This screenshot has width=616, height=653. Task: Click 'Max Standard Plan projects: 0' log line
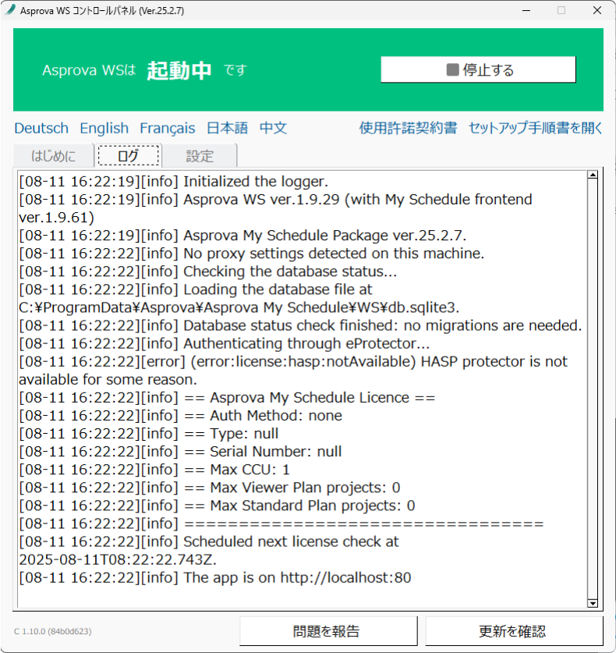coord(217,506)
